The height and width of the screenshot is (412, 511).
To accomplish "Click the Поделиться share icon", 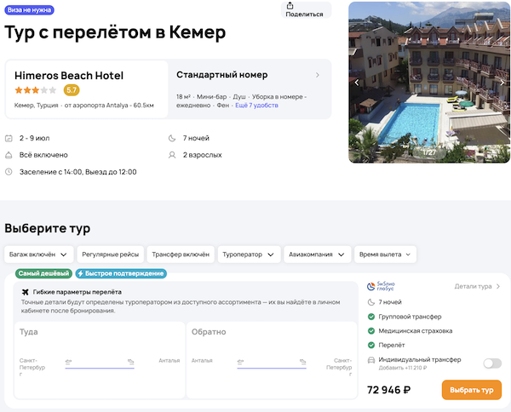I will coord(304,6).
